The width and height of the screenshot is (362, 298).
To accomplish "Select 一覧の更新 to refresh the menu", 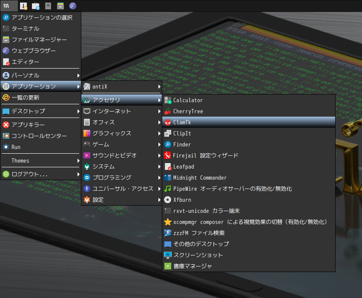I will coord(41,97).
